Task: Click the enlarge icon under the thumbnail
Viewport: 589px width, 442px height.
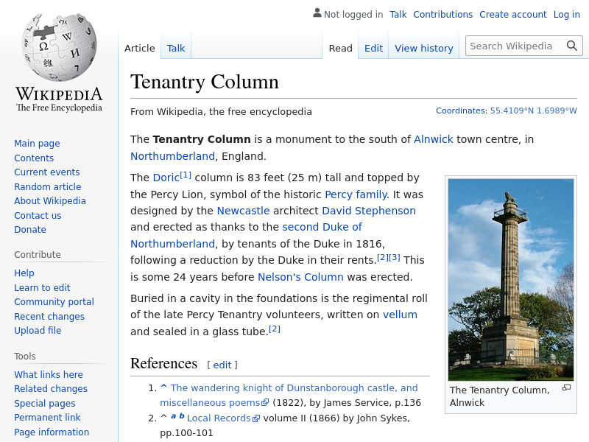Action: [566, 388]
